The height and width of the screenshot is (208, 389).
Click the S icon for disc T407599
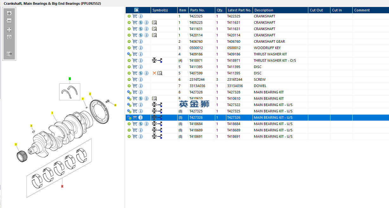pyautogui.click(x=141, y=73)
